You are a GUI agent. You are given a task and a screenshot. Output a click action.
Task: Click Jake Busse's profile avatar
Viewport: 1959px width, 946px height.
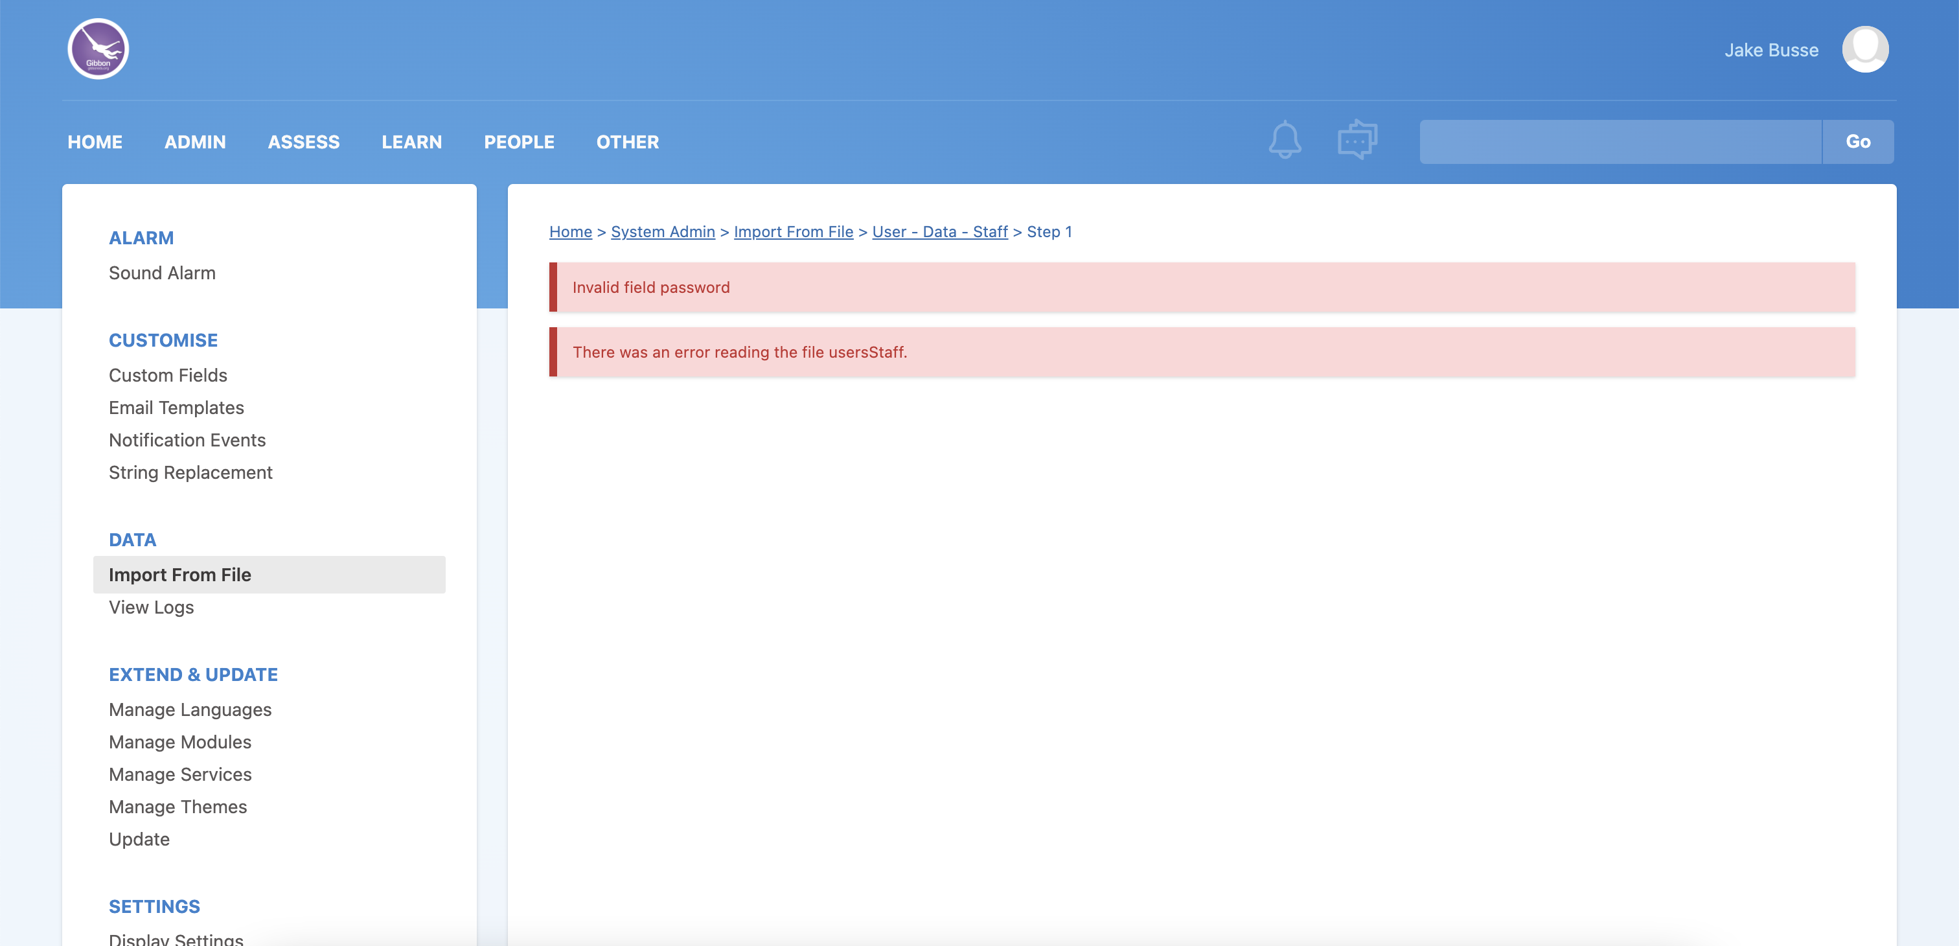point(1864,49)
